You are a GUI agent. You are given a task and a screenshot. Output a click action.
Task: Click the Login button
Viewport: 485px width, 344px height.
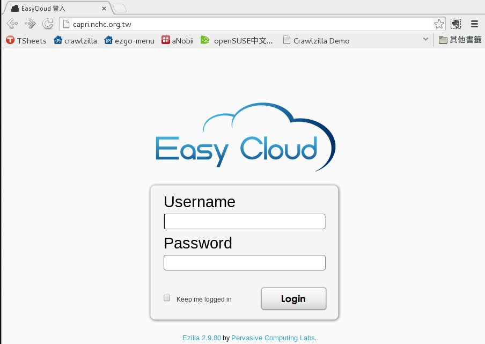coord(293,298)
